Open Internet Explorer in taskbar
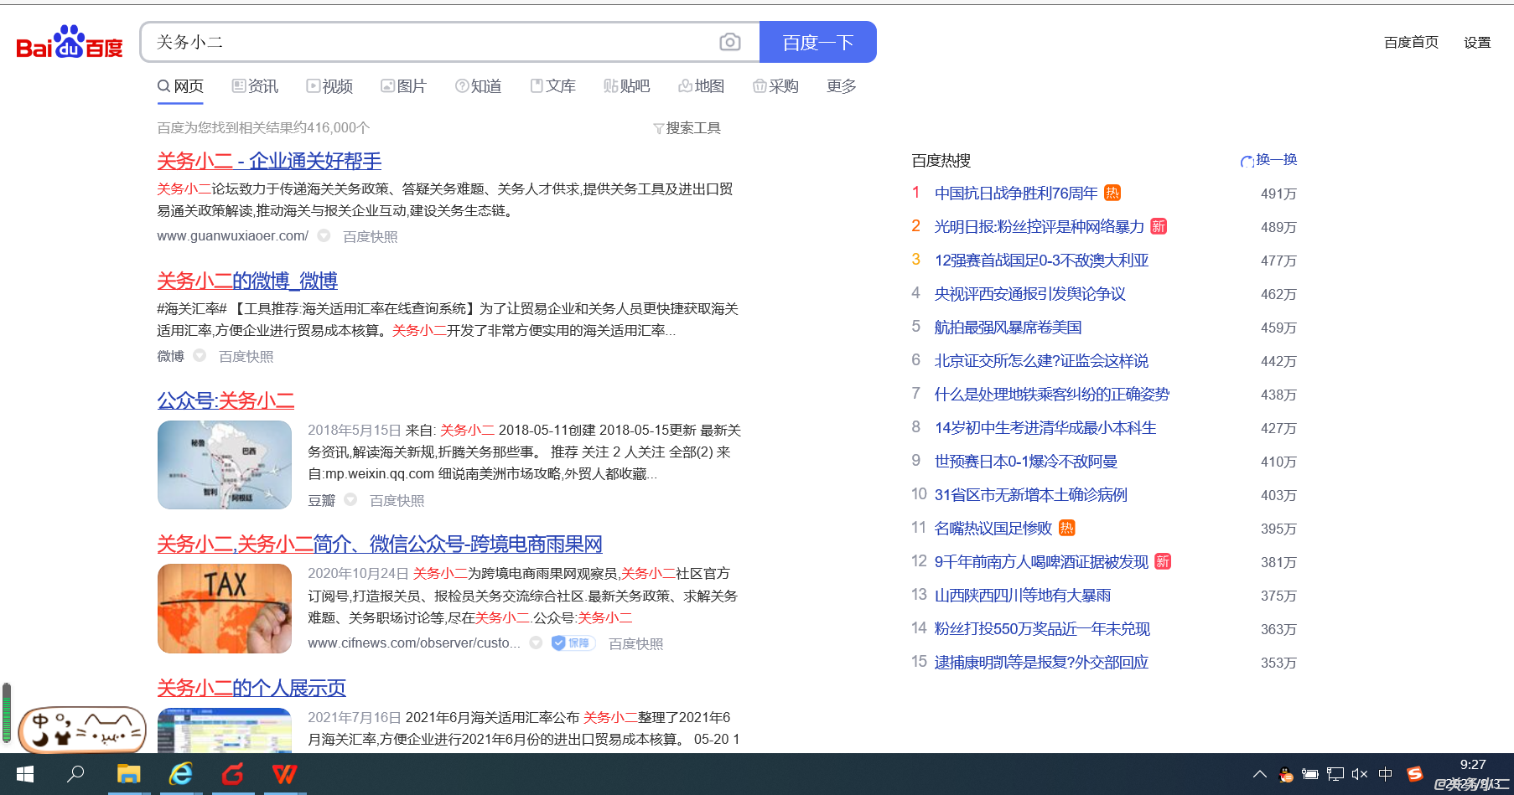 (180, 774)
